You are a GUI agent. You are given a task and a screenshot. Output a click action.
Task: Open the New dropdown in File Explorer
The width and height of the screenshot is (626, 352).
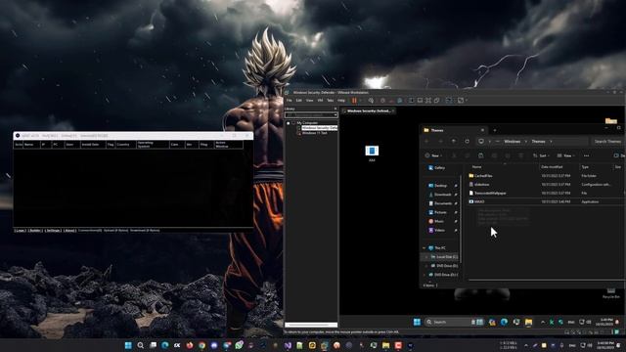434,155
